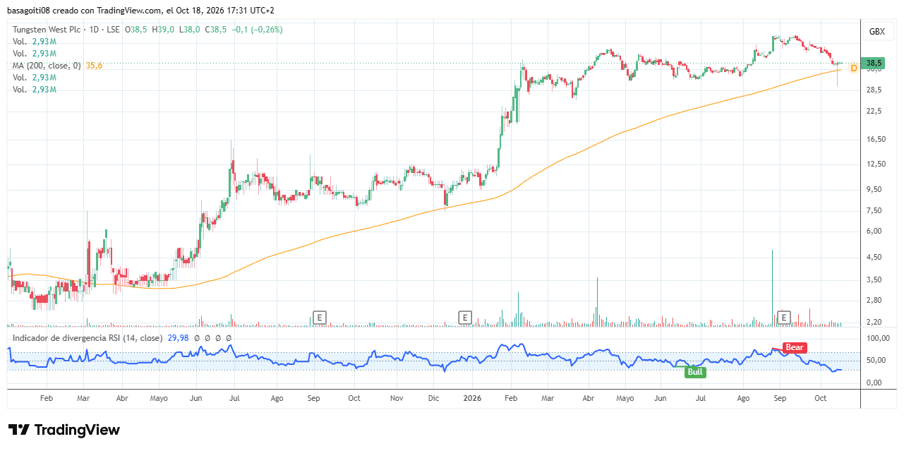Click the orange D dividend marker
The image size is (904, 451).
(x=854, y=68)
